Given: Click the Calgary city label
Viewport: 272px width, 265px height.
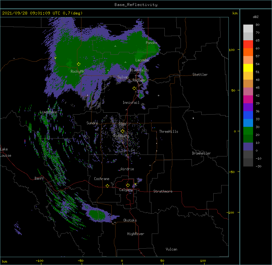Looking at the screenshot, I should point(126,190).
